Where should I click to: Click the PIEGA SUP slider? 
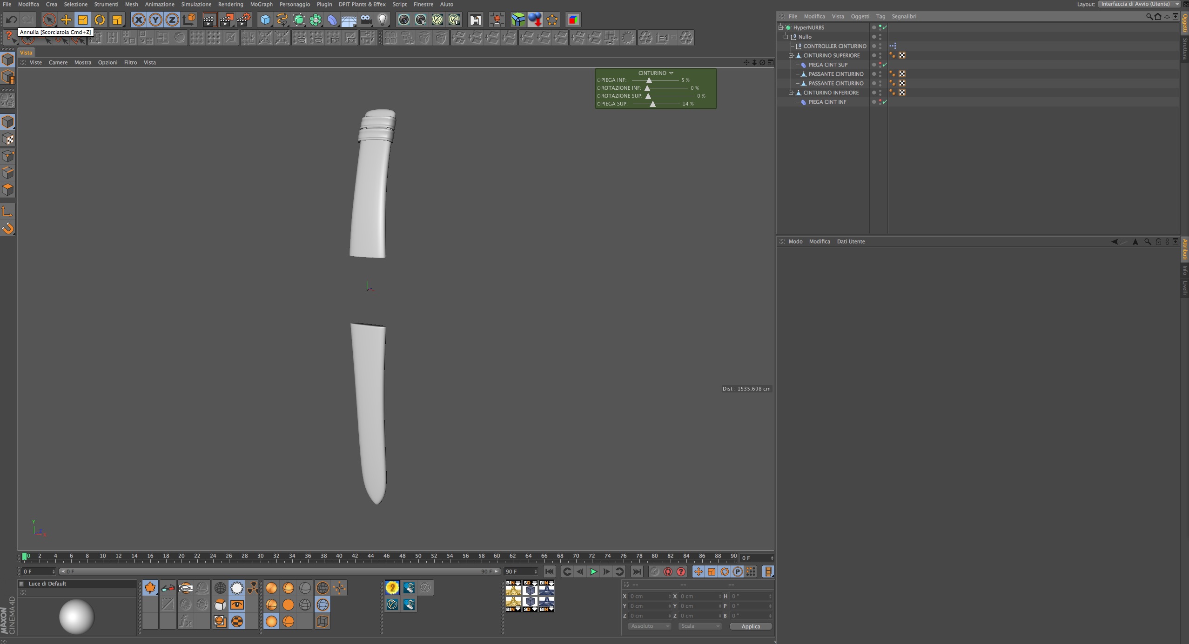pyautogui.click(x=652, y=104)
